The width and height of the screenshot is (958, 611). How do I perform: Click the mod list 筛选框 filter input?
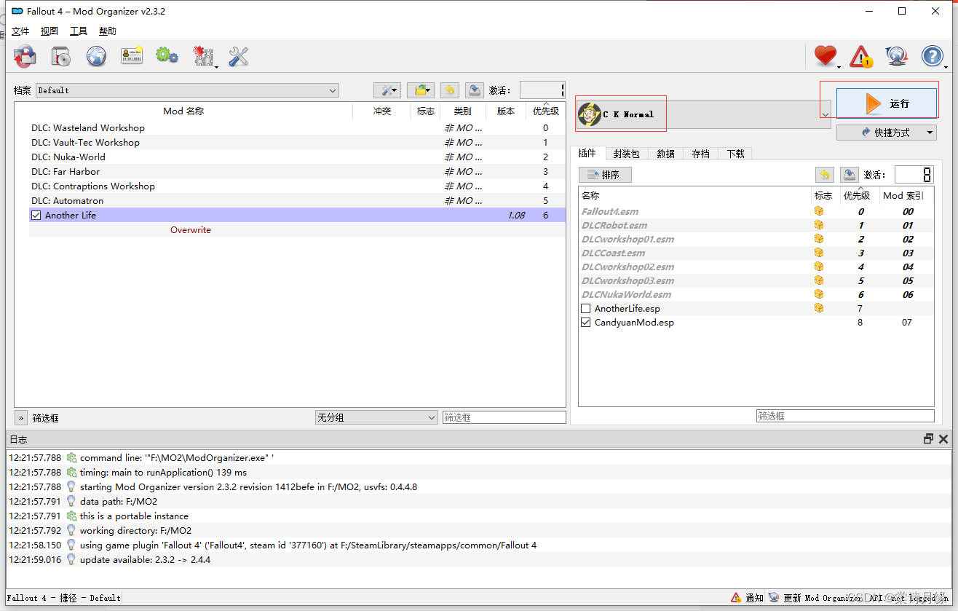pyautogui.click(x=504, y=417)
